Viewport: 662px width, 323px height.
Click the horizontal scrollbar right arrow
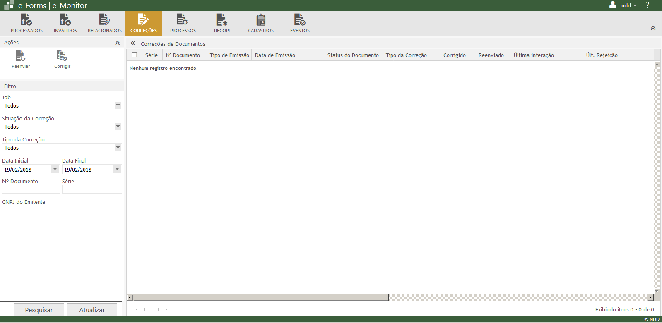pos(650,298)
